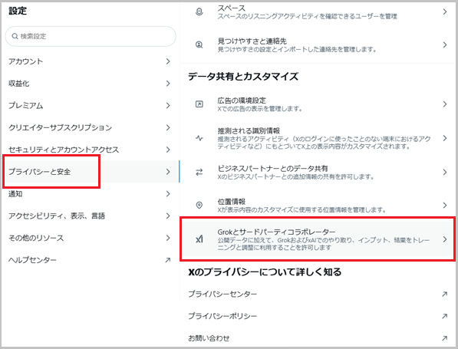This screenshot has width=458, height=349.
Task: Click chevron on ビジネスパートナーとのデータ共有 row
Action: pyautogui.click(x=445, y=173)
